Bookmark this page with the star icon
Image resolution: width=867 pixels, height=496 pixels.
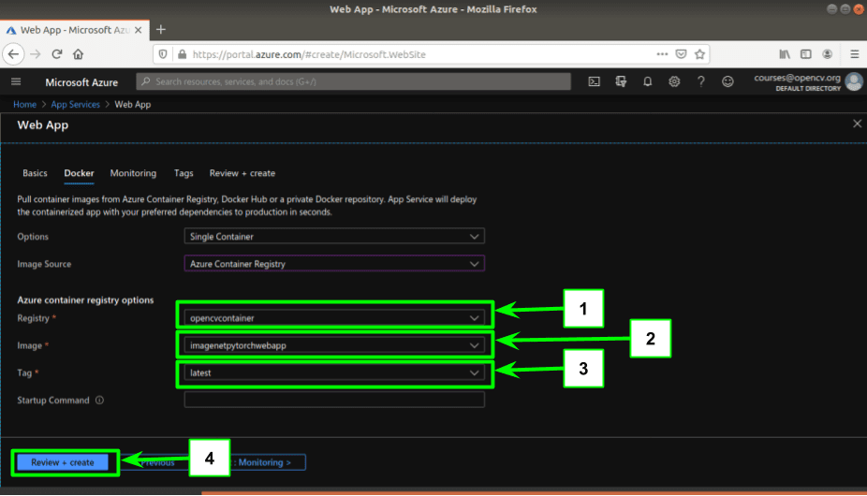(x=700, y=54)
